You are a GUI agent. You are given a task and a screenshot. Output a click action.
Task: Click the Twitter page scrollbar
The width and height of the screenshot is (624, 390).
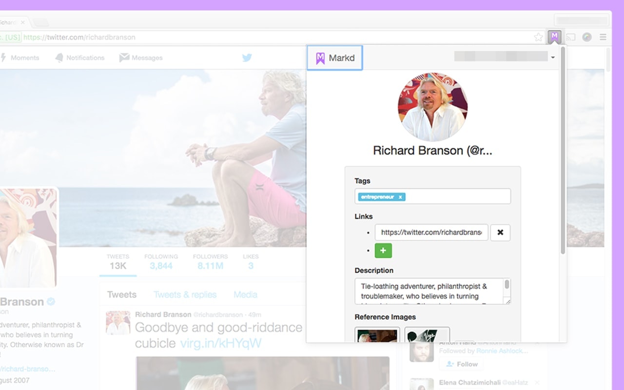[x=608, y=59]
